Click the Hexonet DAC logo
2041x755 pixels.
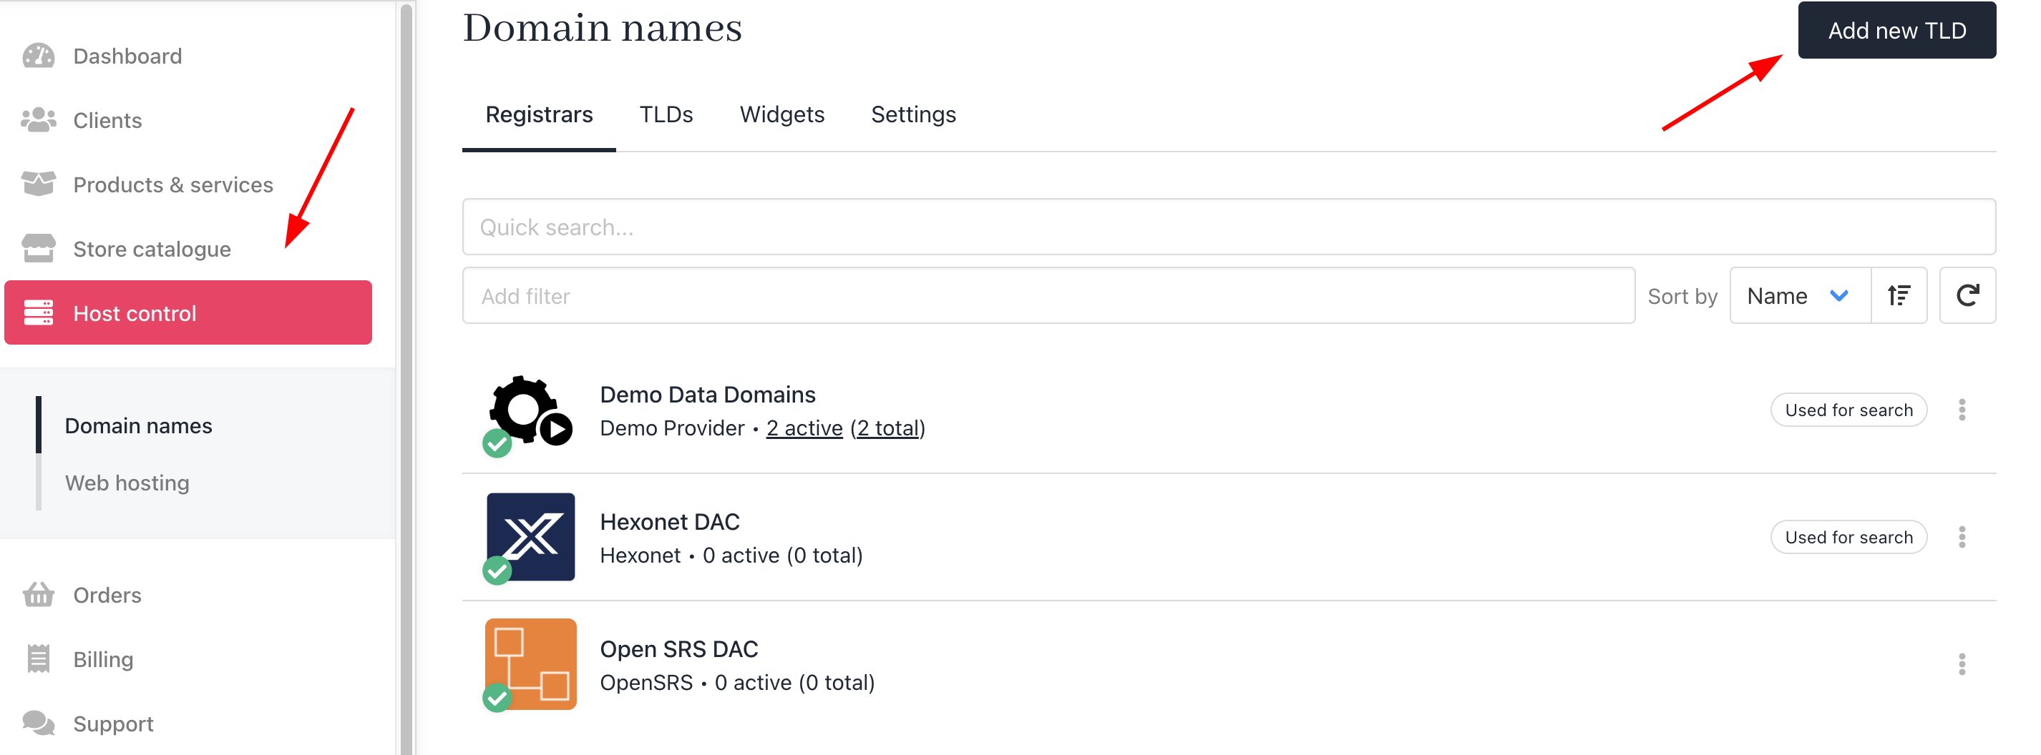click(530, 538)
